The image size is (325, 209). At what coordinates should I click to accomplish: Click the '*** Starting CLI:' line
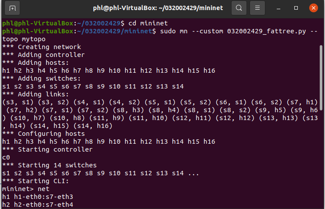point(36,181)
